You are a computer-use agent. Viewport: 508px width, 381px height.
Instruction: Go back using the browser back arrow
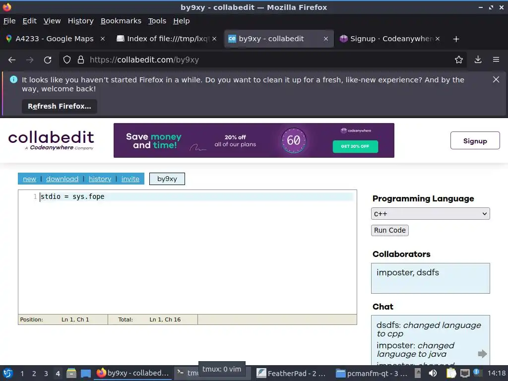(12, 60)
